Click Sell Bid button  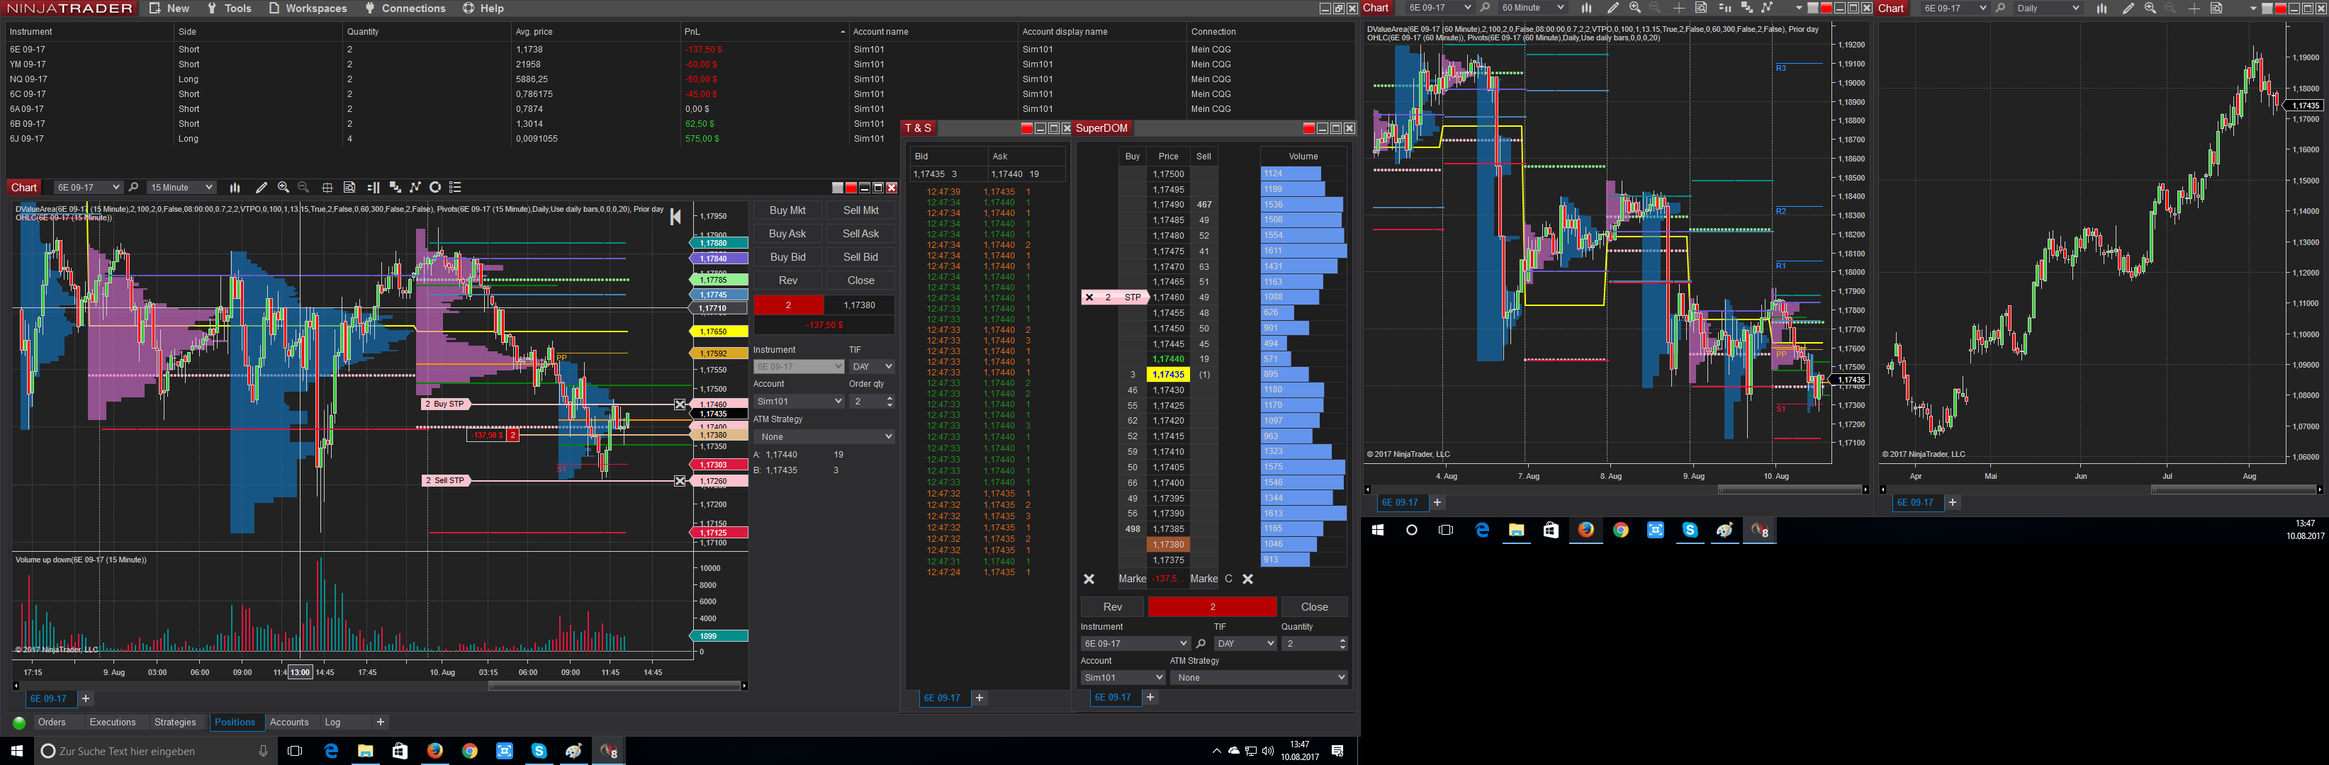pyautogui.click(x=860, y=257)
